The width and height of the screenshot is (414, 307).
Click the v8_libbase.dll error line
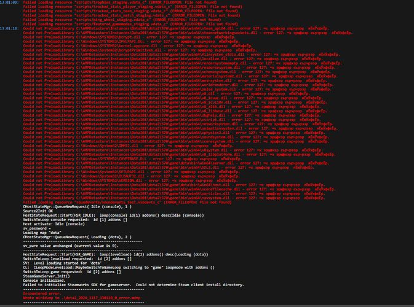[x=175, y=111]
